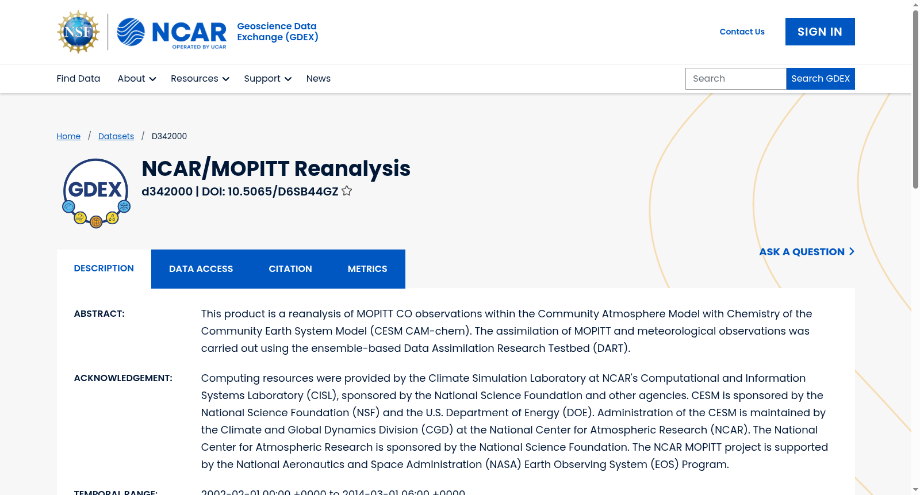Click the Search GDEX button
Screen dimensions: 920x495
click(x=821, y=79)
